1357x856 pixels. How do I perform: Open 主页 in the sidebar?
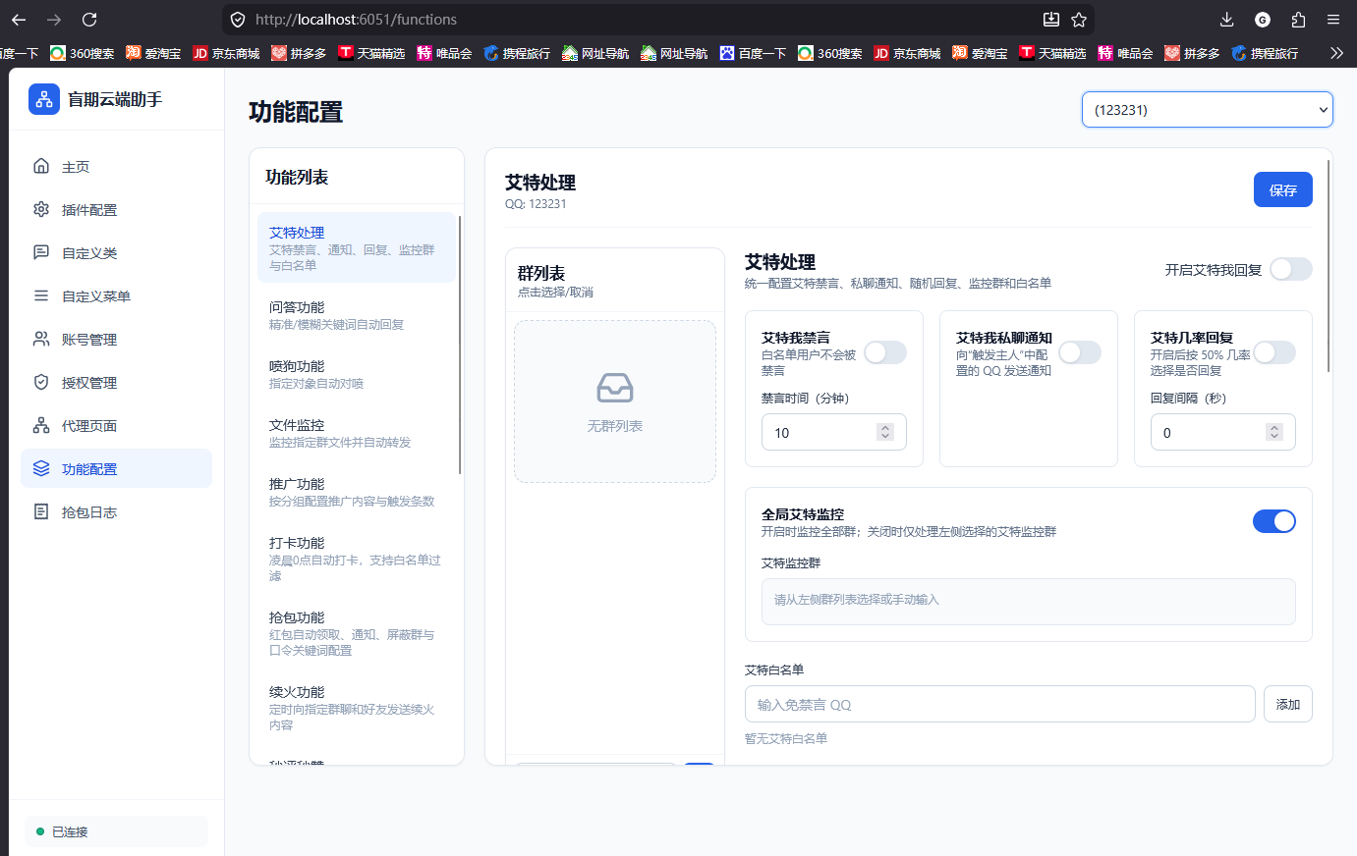click(x=116, y=167)
